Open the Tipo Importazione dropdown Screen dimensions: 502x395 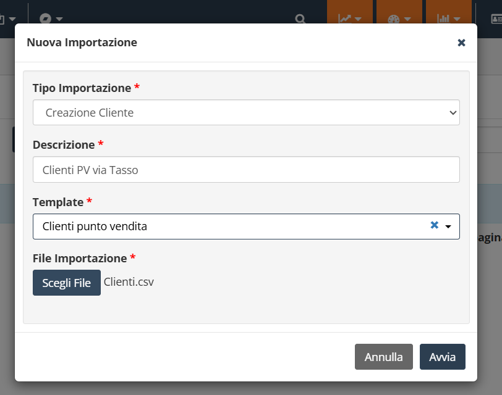pos(246,112)
